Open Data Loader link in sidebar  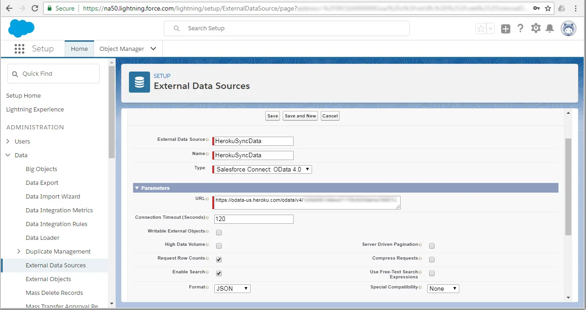coord(43,238)
